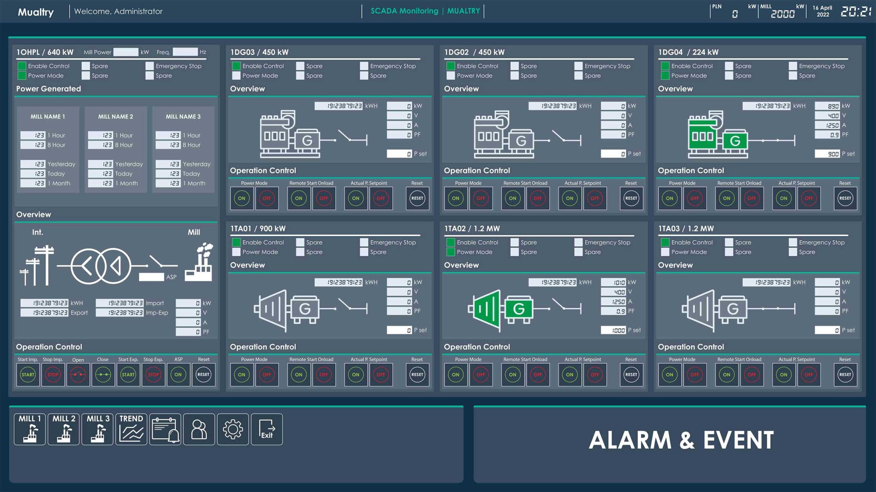Open the alarm notification log icon
Image resolution: width=876 pixels, height=492 pixels.
(x=165, y=429)
